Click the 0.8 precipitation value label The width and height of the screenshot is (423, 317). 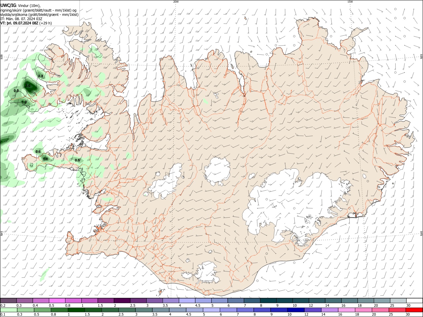click(41, 76)
